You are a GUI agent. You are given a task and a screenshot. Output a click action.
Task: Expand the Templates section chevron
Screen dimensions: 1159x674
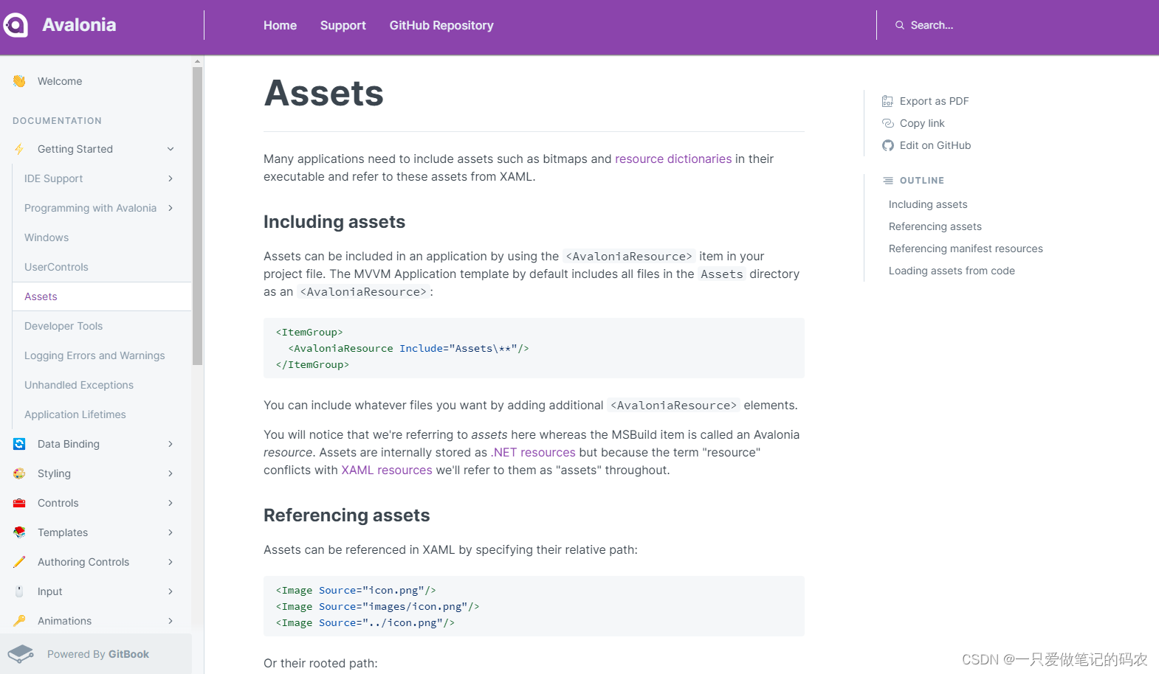point(171,532)
